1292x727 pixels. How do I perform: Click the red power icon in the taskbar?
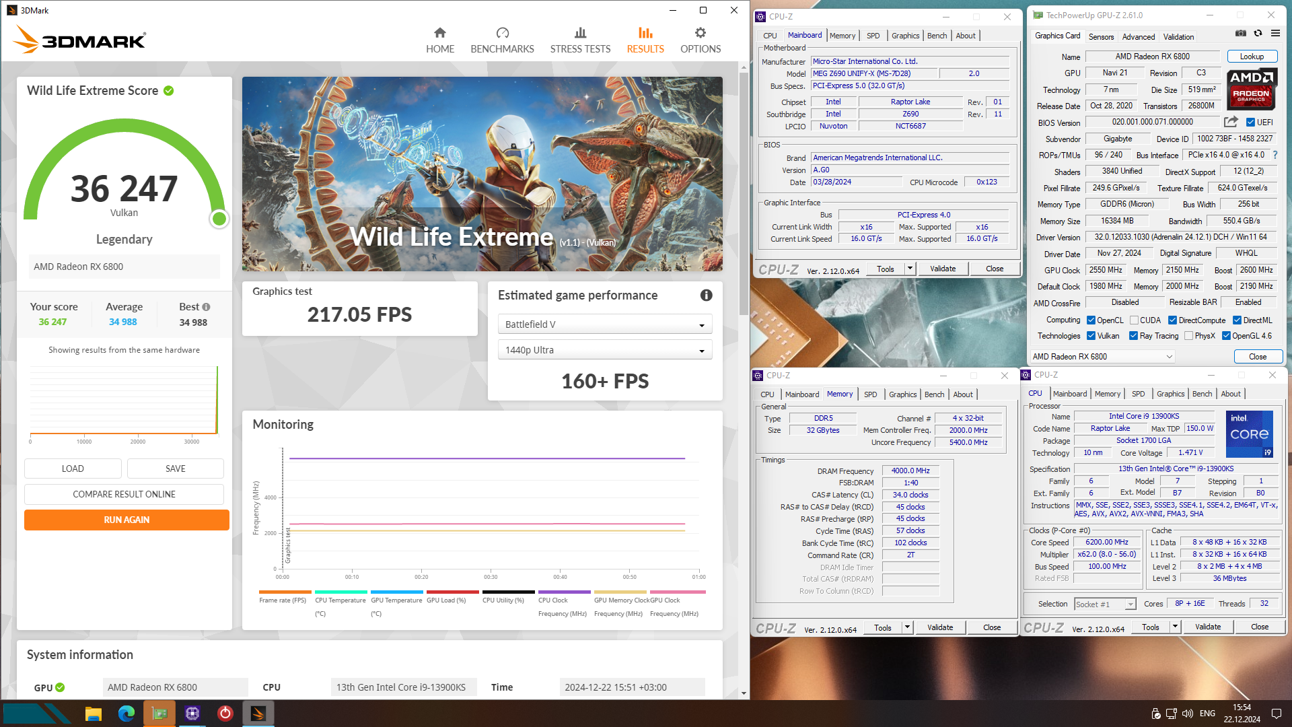coord(225,714)
